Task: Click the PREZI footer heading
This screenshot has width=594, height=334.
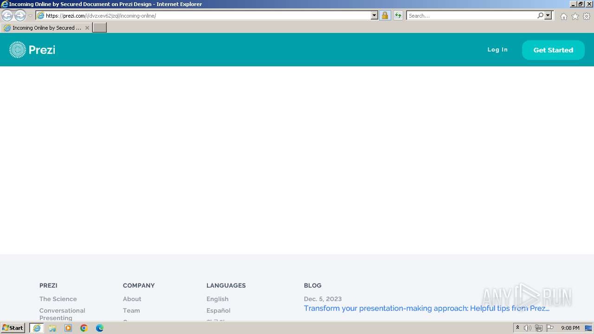Action: click(48, 285)
